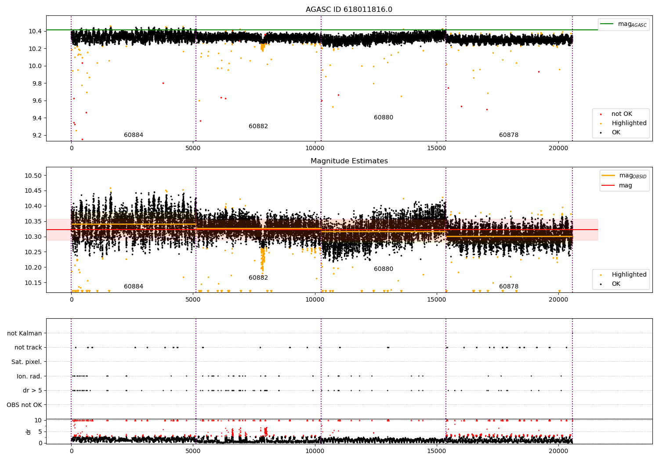Viewport: 659px width, 461px height.
Task: Click the '10.2' y-axis tick in top plot
Action: point(35,49)
